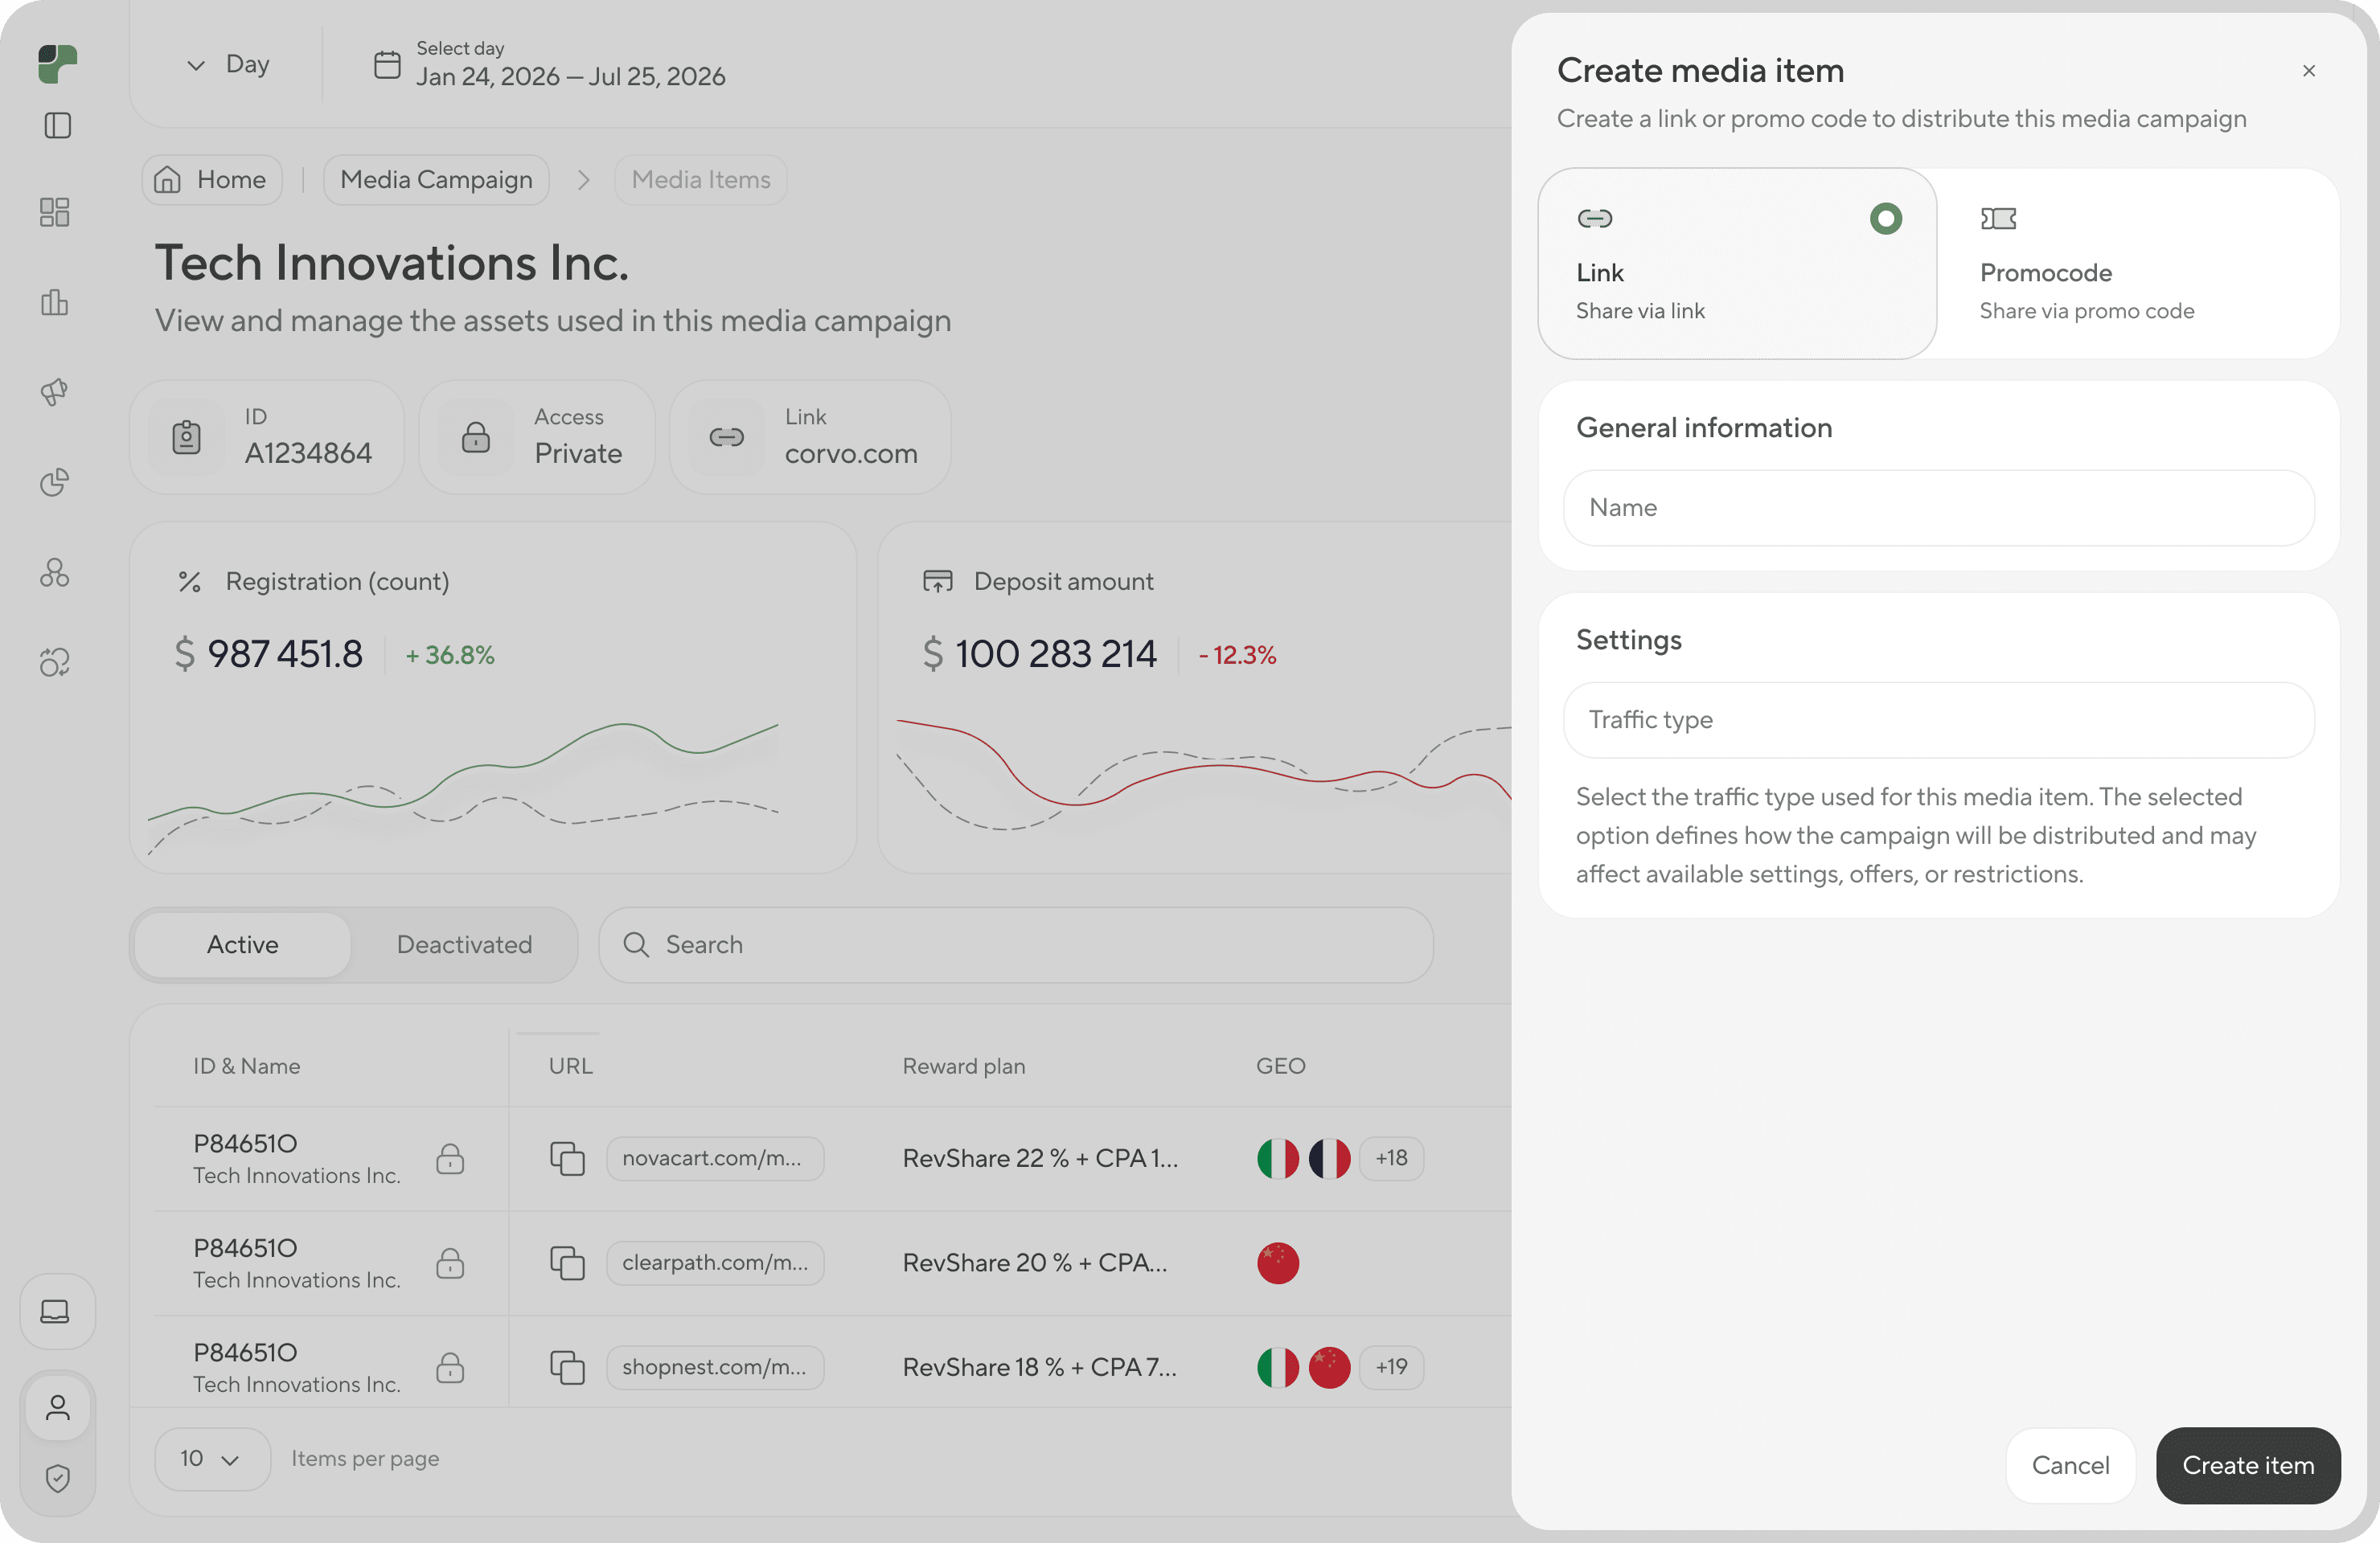Open the three-circles affiliates sidebar icon

55,571
